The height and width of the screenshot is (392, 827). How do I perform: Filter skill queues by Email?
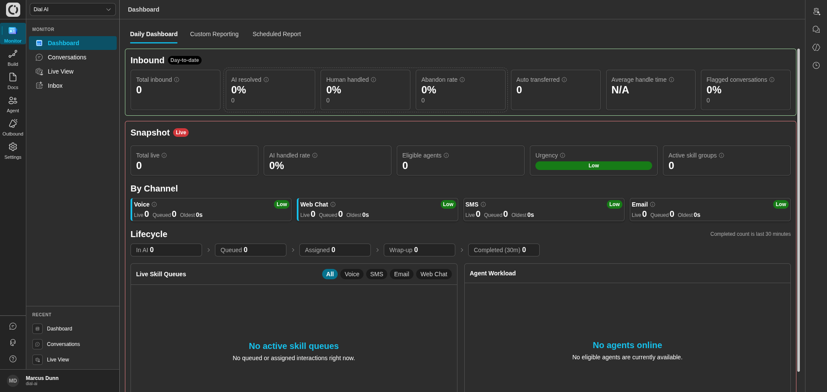coord(401,274)
